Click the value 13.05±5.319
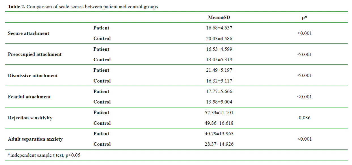The image size is (352, 165). (x=219, y=60)
